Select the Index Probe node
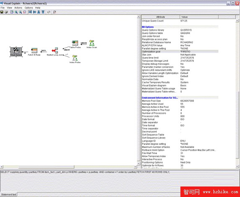This screenshot has height=197, width=240. (75, 59)
